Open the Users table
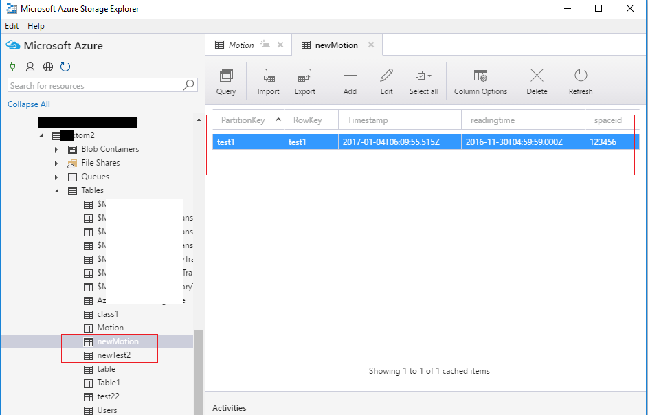648x415 pixels. [x=107, y=410]
